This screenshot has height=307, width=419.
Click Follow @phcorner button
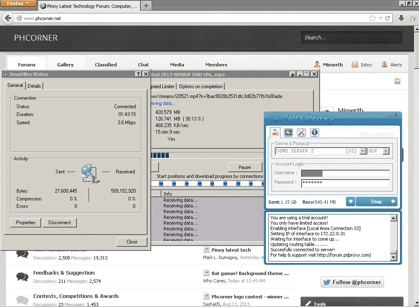coord(352,282)
